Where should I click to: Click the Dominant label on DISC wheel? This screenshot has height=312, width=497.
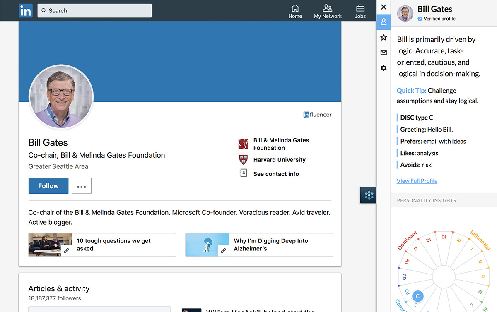coord(408,241)
